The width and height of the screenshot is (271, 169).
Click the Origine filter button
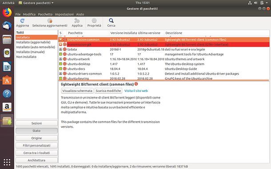pyautogui.click(x=36, y=138)
